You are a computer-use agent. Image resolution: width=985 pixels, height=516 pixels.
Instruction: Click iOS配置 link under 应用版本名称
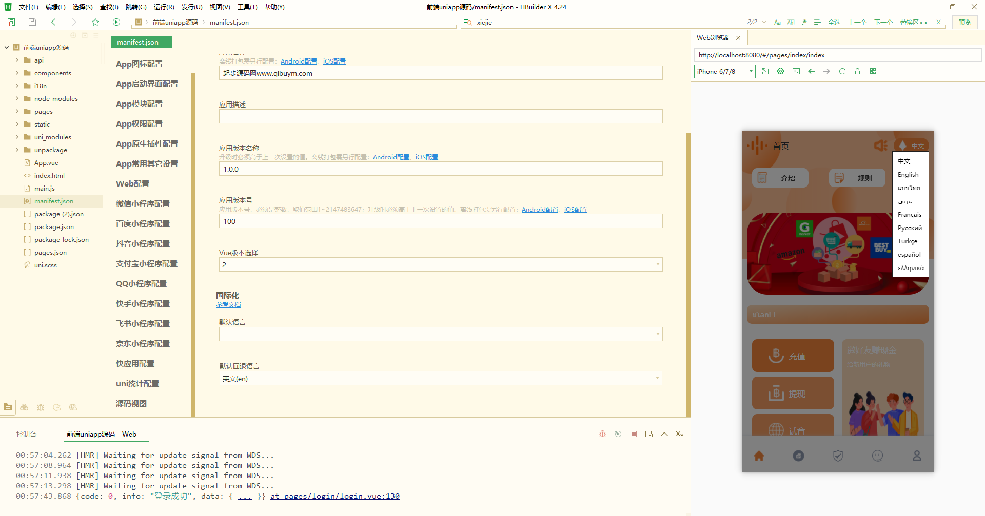tap(427, 157)
